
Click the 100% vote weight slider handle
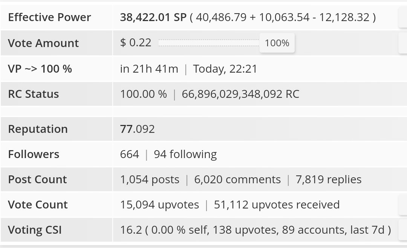click(277, 43)
